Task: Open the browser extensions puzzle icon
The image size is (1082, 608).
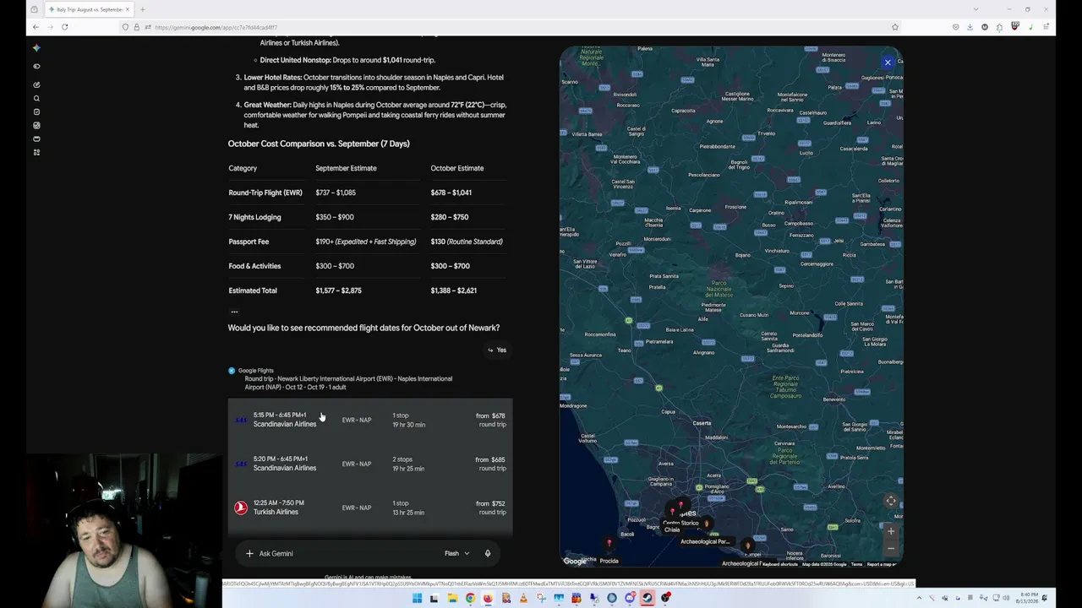Action: 999,27
